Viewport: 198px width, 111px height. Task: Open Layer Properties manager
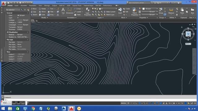tap(87, 12)
